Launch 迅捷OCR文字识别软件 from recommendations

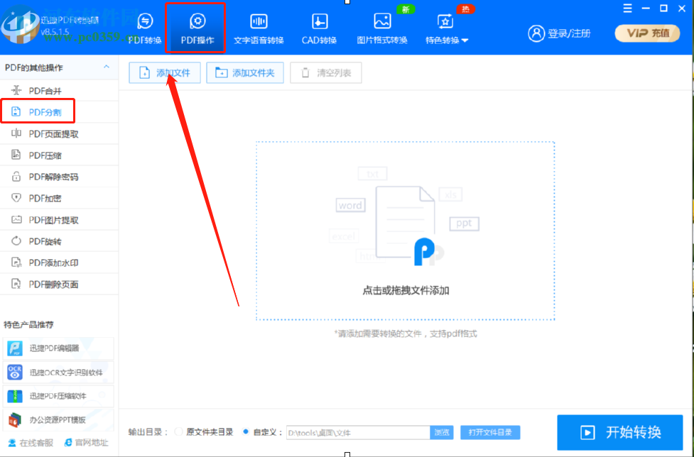click(x=57, y=372)
